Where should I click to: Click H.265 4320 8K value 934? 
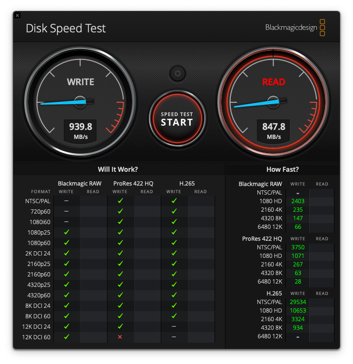click(x=298, y=328)
